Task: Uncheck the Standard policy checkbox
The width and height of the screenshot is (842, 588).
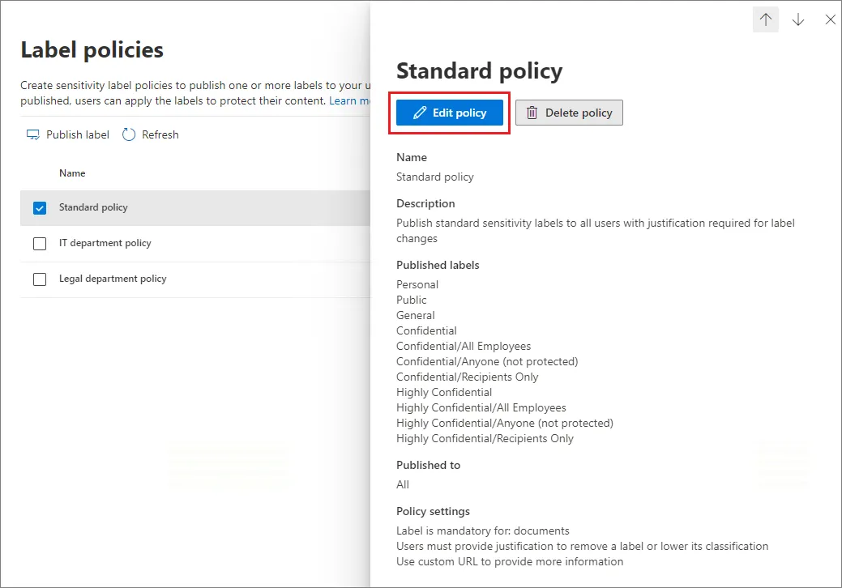Action: [40, 208]
